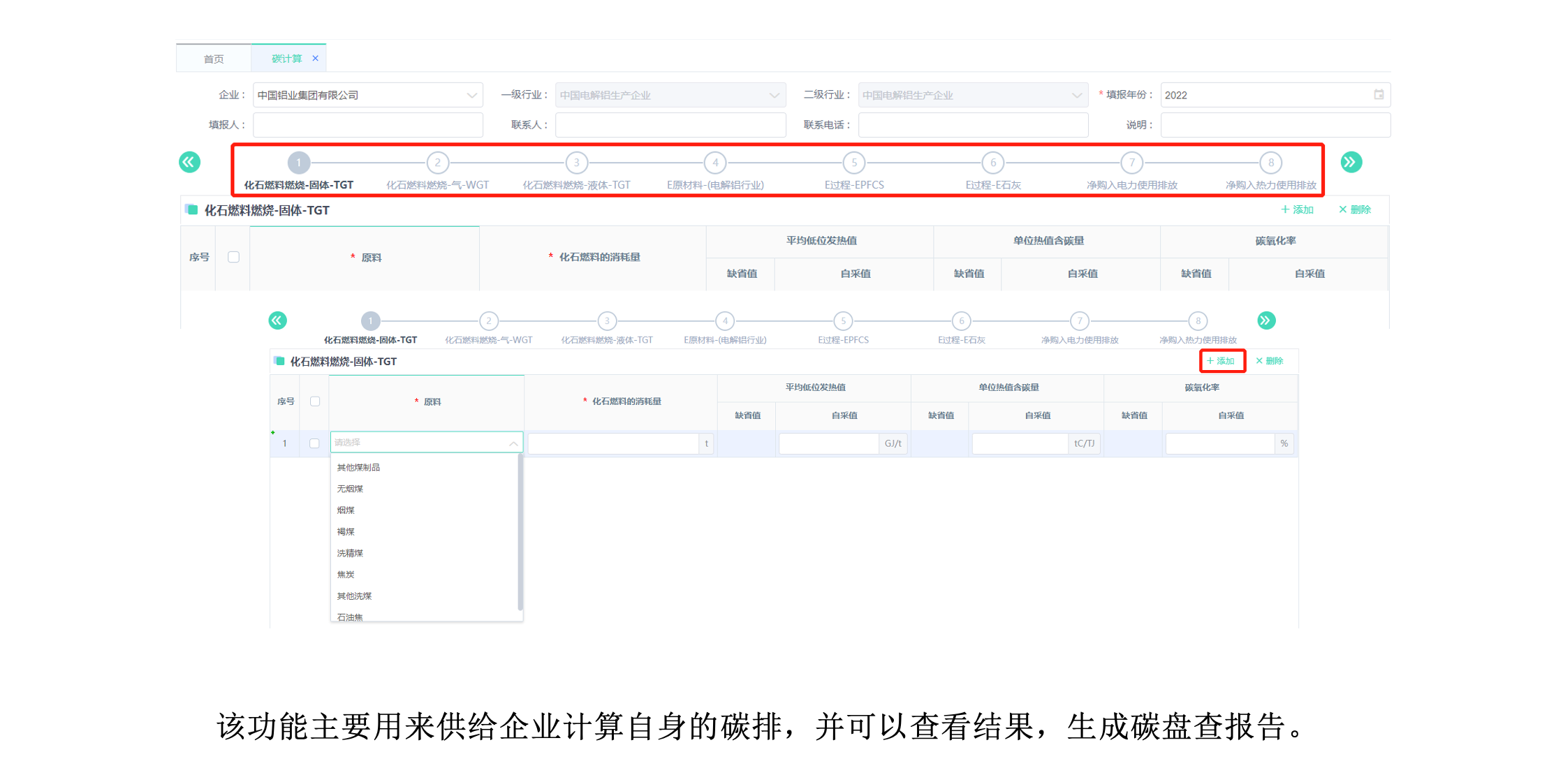
Task: Focus the tC/TJ 自采值 input in row 1
Action: (x=1020, y=443)
